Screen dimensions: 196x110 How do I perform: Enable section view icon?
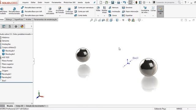click(x=103, y=20)
